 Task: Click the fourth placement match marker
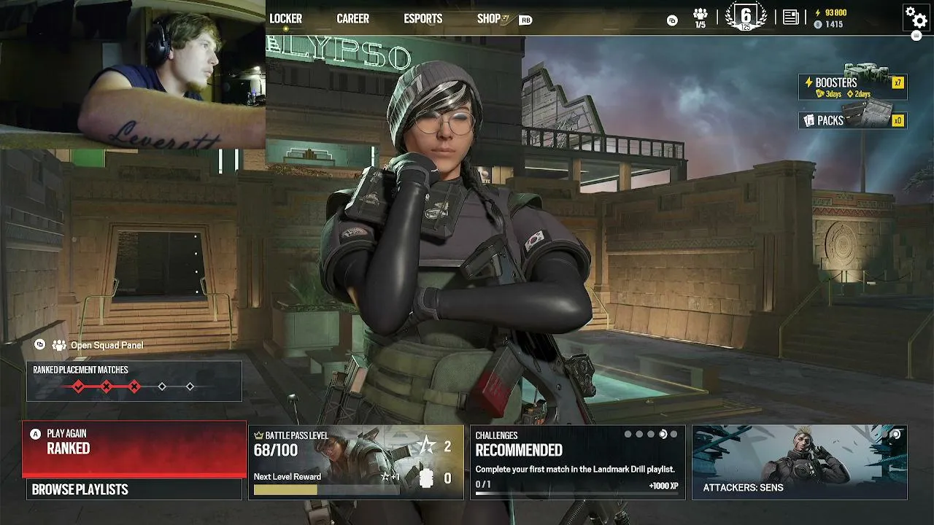point(162,386)
